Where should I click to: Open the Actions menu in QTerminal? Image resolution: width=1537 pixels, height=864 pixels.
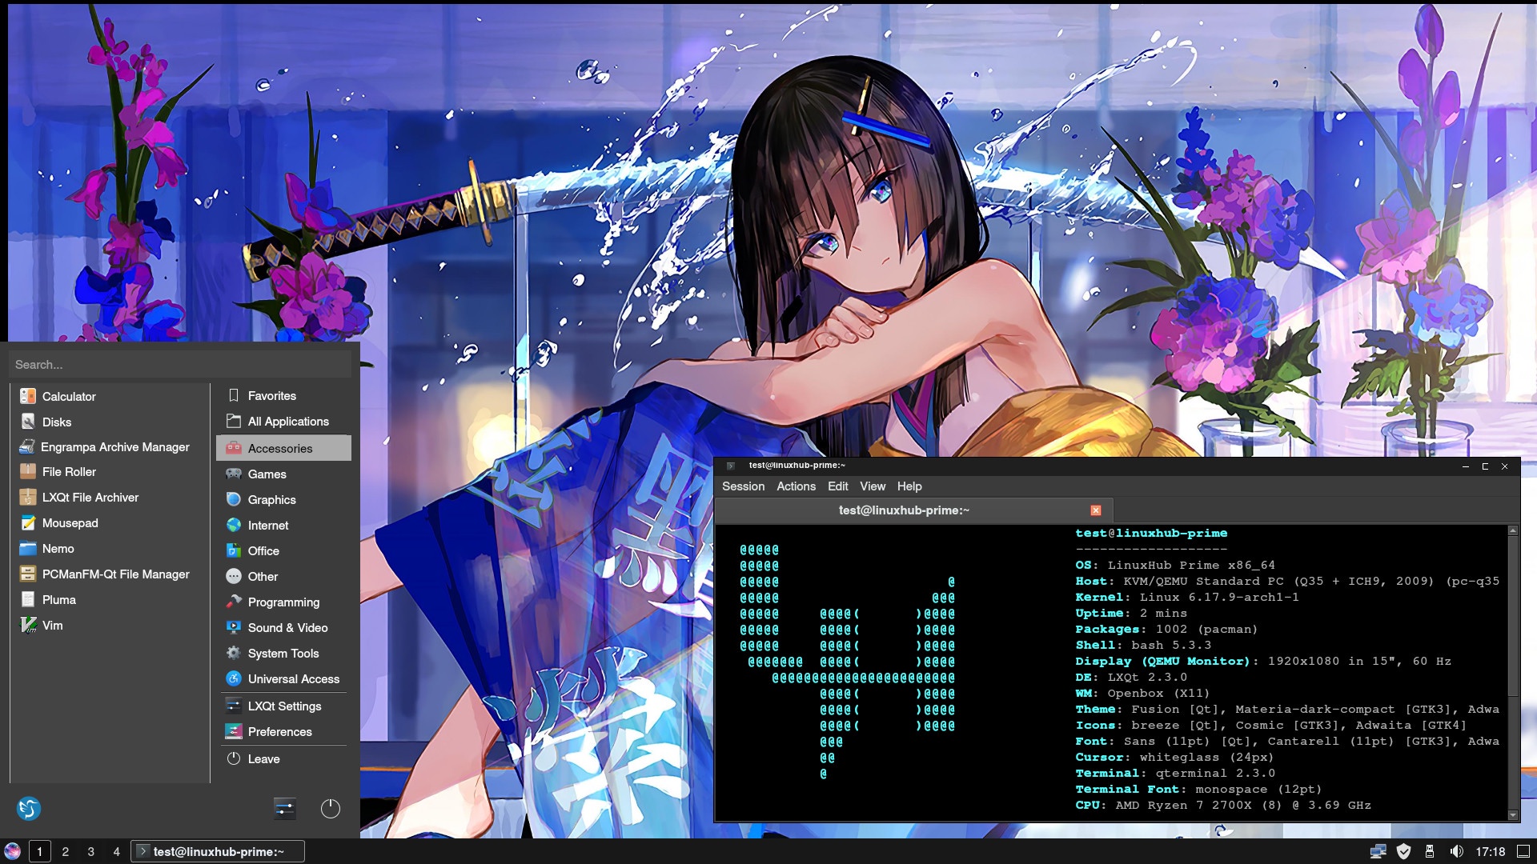pos(796,486)
